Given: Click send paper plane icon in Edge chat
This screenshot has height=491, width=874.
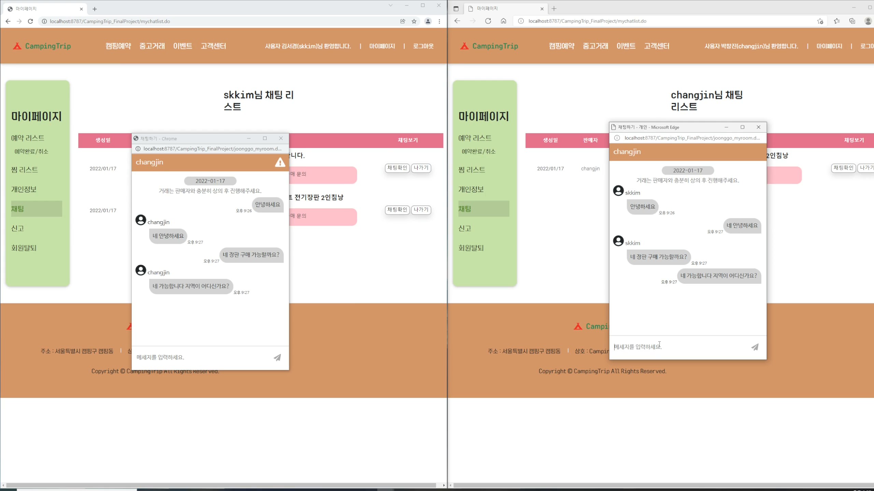Looking at the screenshot, I should [755, 347].
